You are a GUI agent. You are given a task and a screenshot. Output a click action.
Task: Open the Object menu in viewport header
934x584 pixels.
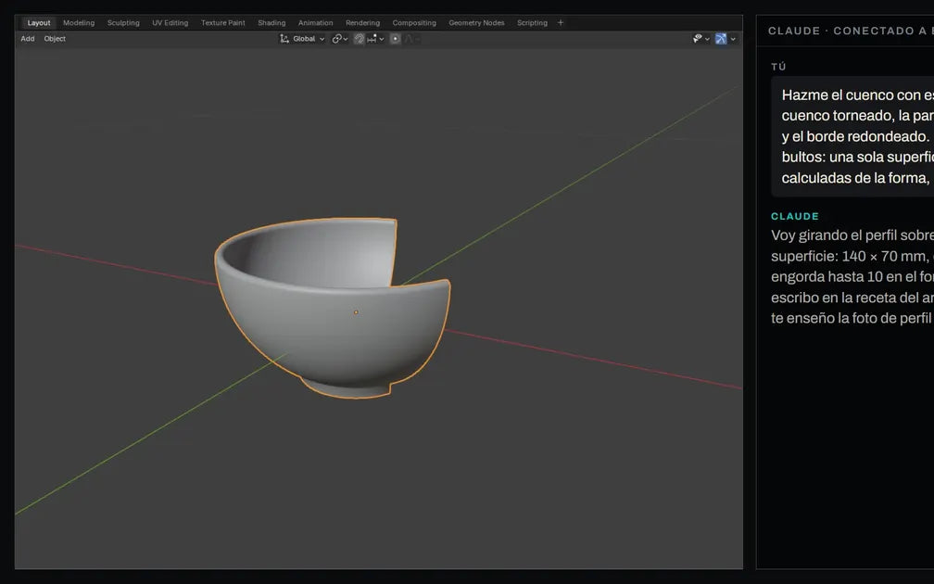click(55, 39)
